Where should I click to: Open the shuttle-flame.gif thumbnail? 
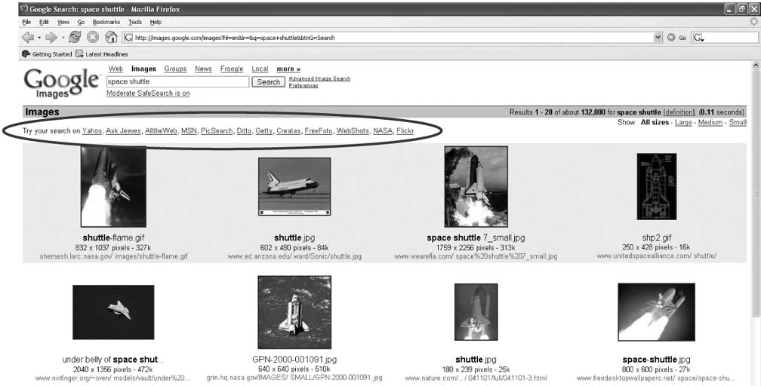(113, 187)
